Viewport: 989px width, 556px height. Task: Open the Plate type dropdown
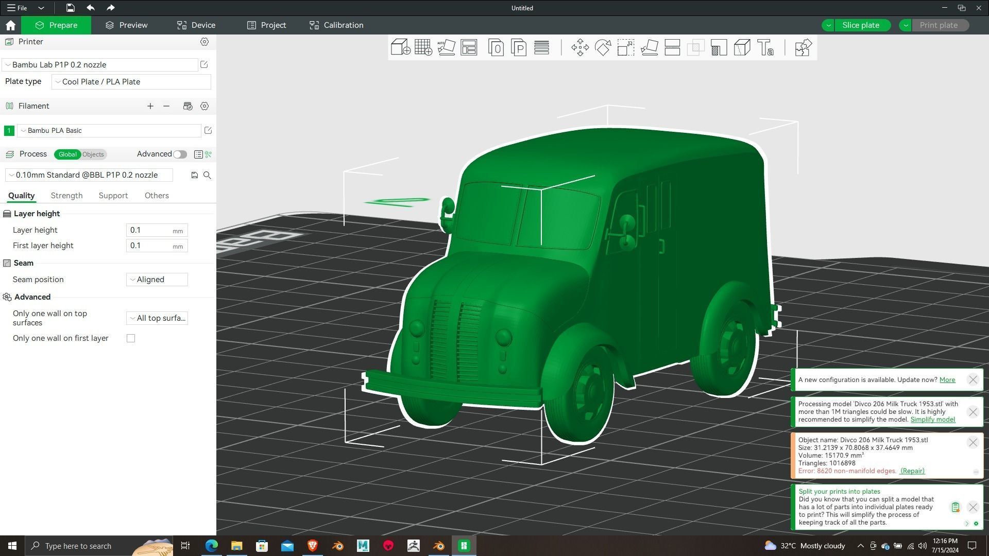(131, 81)
